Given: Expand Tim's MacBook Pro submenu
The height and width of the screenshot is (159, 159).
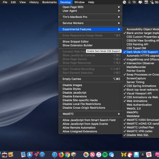Looking at the screenshot, I should click(90, 17).
